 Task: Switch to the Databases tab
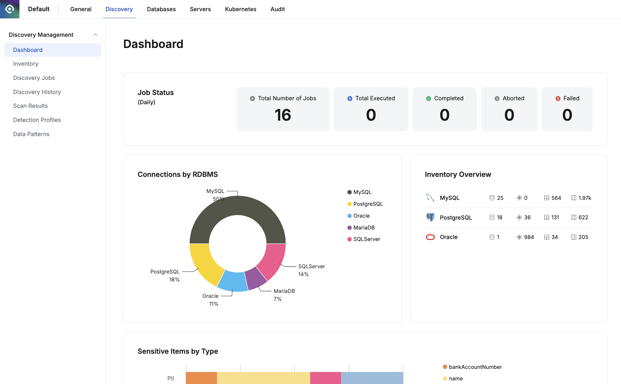click(x=161, y=9)
